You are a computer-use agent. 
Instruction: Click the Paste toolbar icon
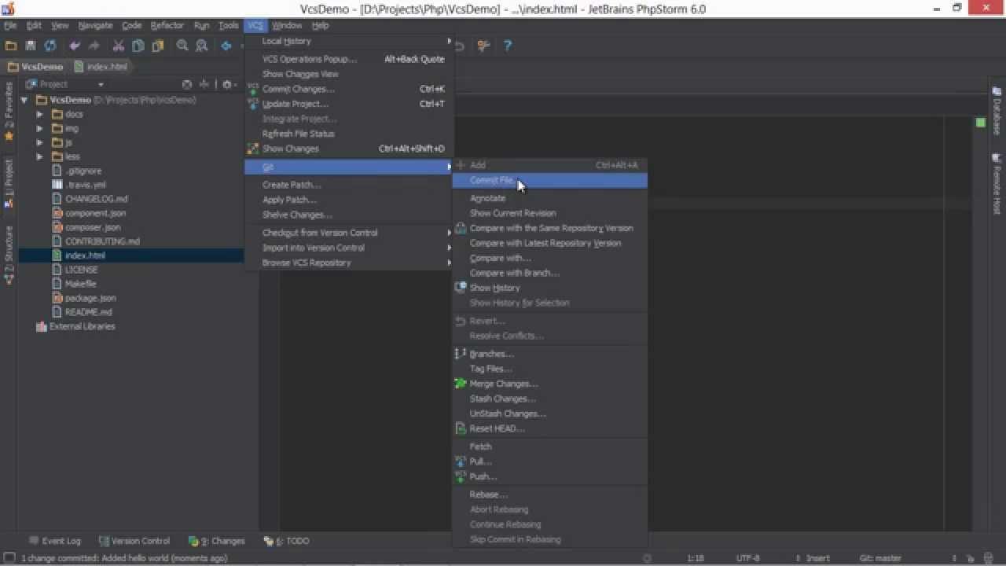pos(157,46)
